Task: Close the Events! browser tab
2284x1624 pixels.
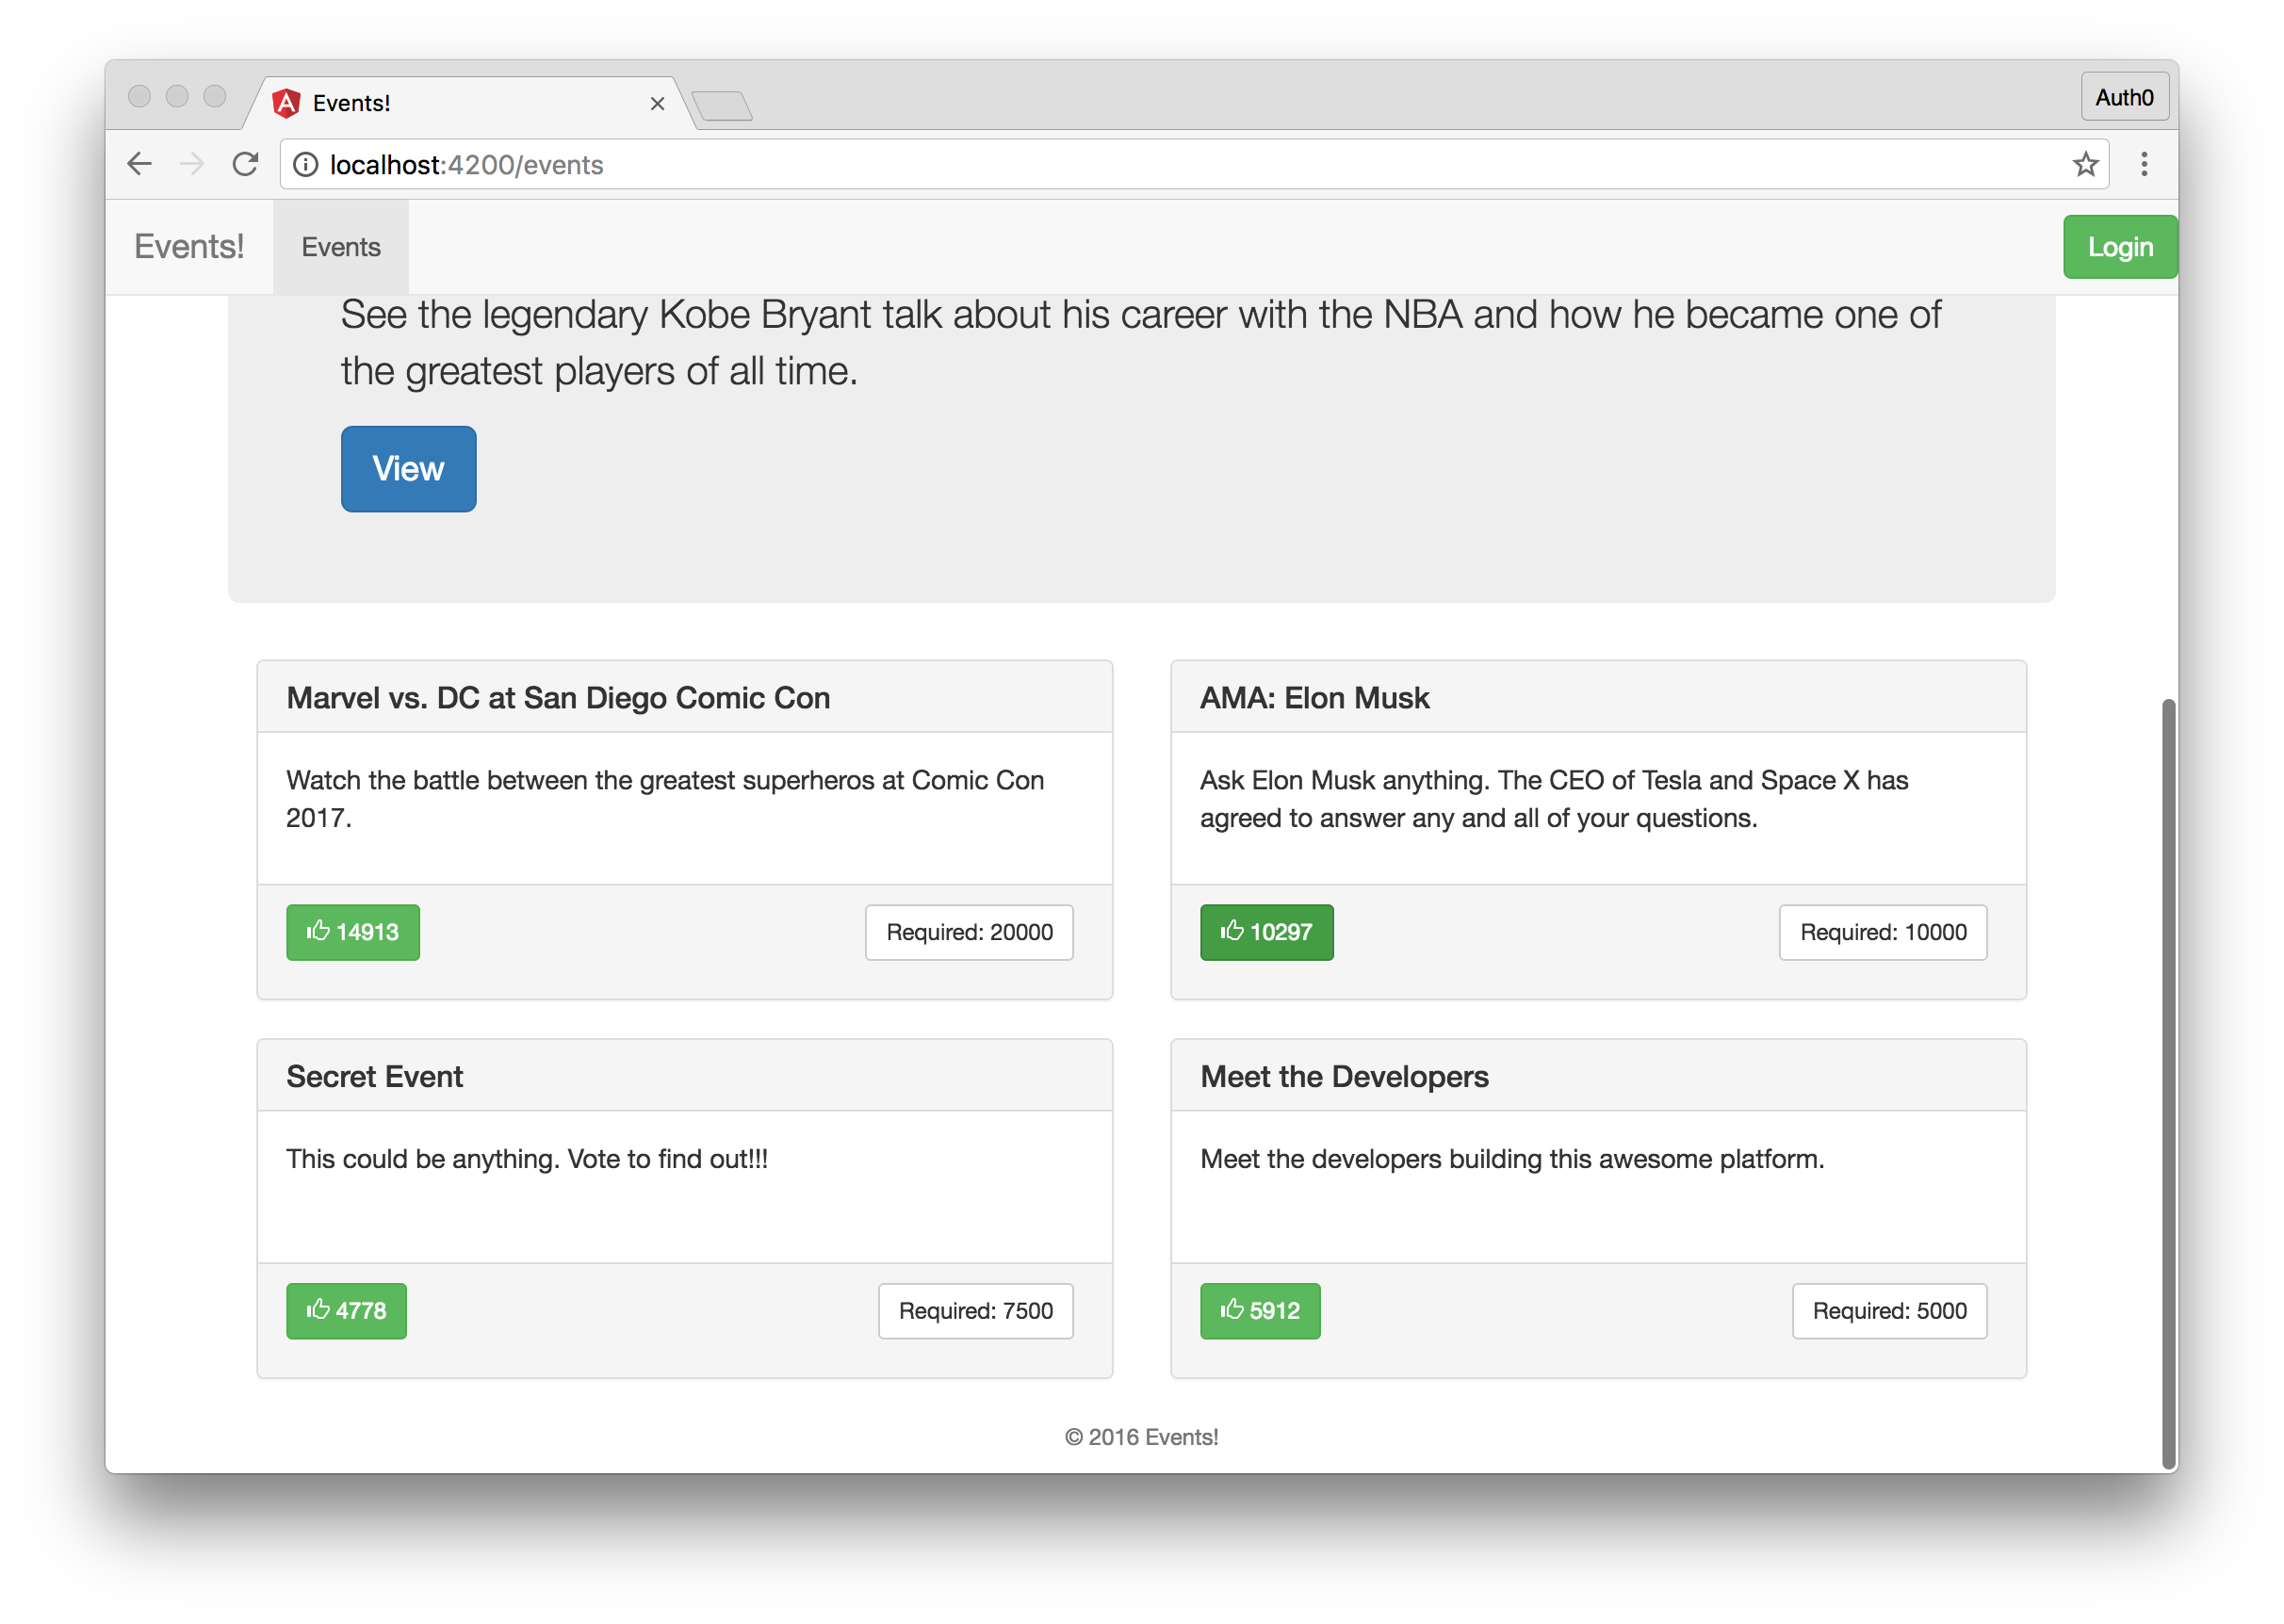Action: coord(657,103)
